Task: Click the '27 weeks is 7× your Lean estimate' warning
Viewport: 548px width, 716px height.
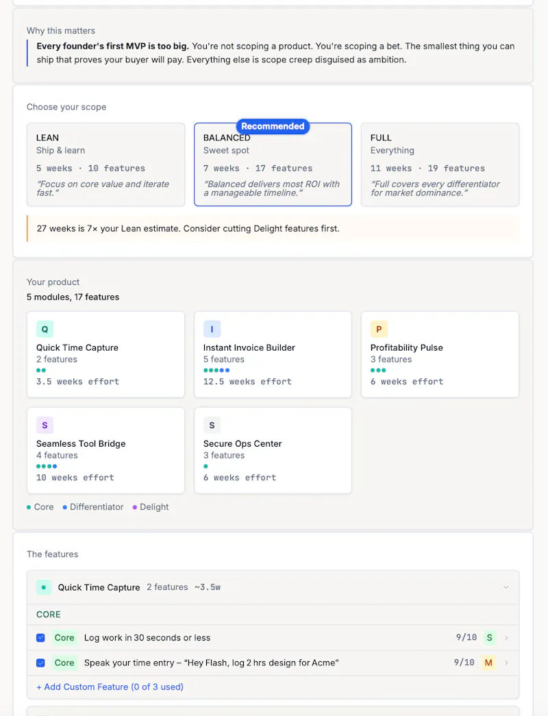Action: [x=273, y=228]
